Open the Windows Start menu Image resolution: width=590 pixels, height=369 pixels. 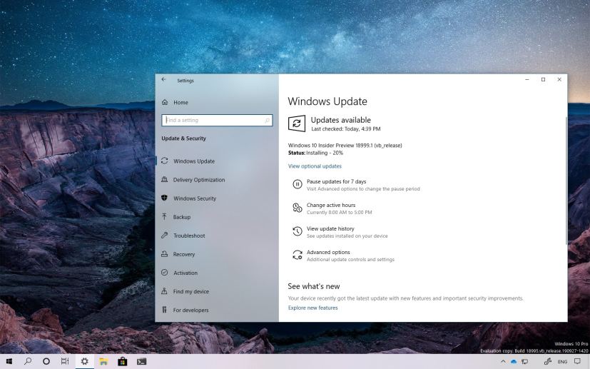9,361
